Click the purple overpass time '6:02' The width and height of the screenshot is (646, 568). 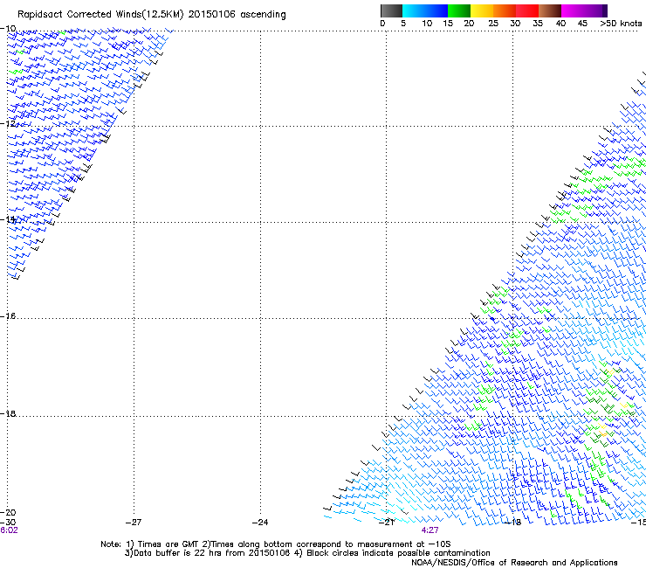(x=9, y=530)
